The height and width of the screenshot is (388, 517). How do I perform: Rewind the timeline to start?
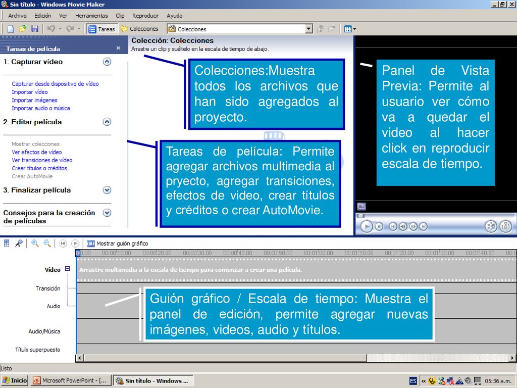coord(63,244)
